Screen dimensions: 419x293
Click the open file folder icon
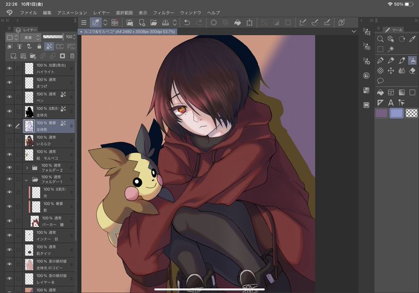153,23
